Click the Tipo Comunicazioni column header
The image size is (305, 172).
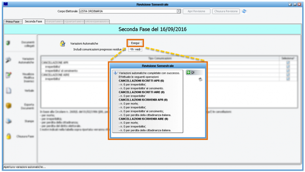click(160, 58)
